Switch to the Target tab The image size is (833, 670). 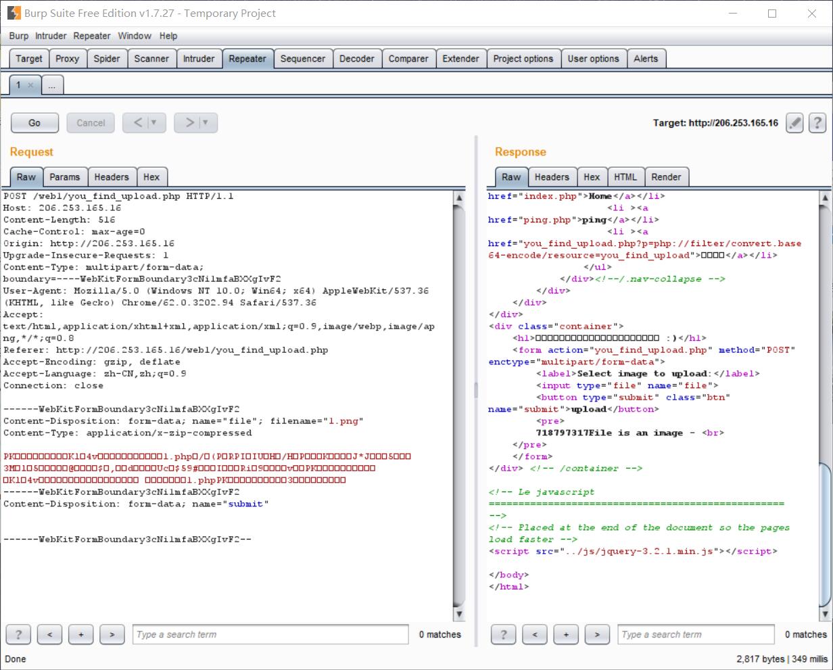point(29,59)
